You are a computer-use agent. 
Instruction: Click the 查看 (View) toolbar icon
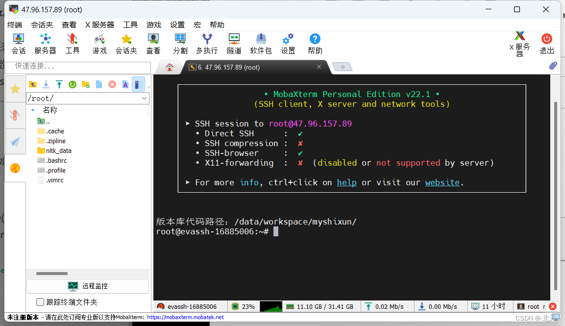[153, 44]
